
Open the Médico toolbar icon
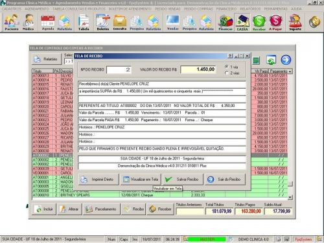click(29, 22)
